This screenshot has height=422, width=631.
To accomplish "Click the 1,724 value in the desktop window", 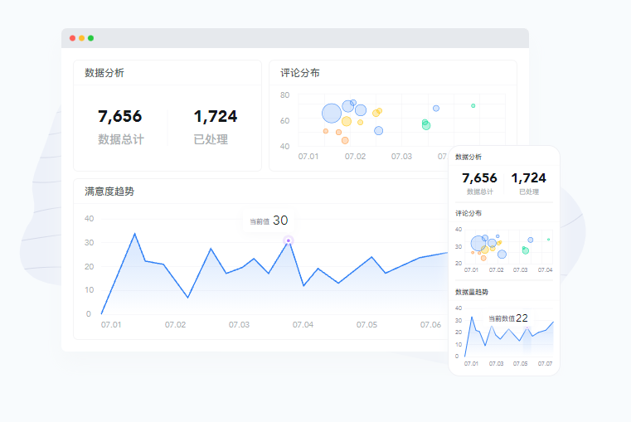I will pos(216,116).
